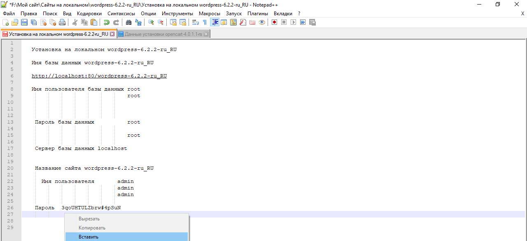The image size is (527, 241).
Task: Open the localhost wordpress link on line 6
Action: (99, 76)
